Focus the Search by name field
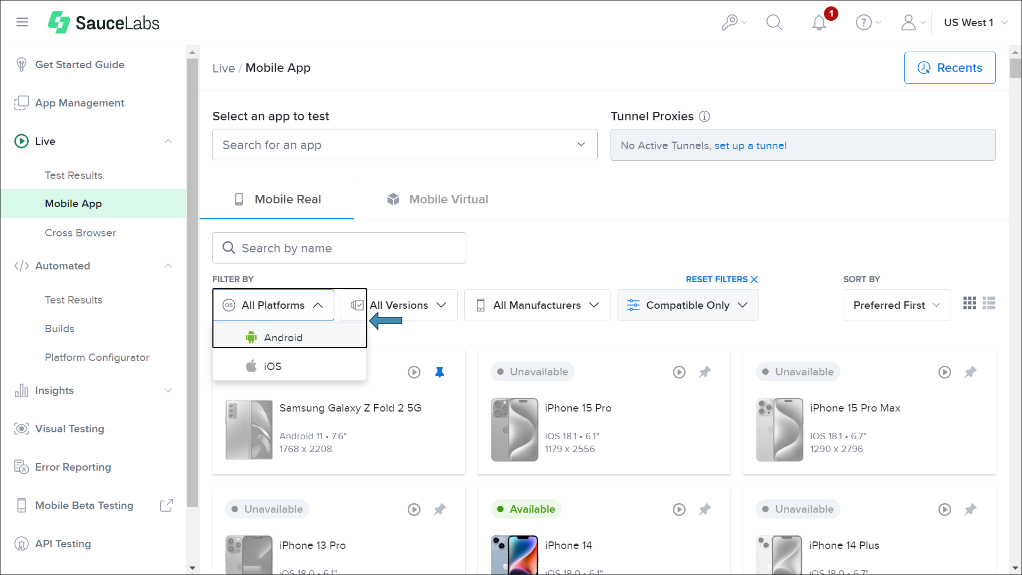The width and height of the screenshot is (1022, 575). pyautogui.click(x=339, y=248)
